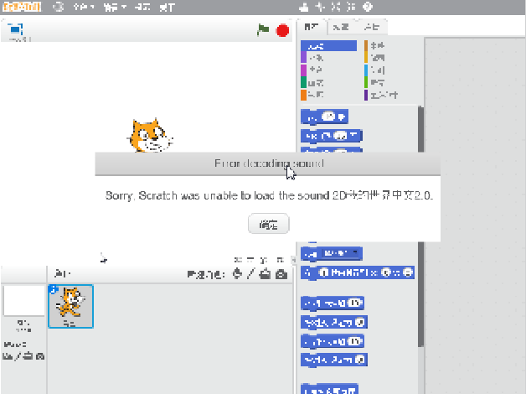Click the change x by motion block
526x394 pixels.
[x=333, y=303]
